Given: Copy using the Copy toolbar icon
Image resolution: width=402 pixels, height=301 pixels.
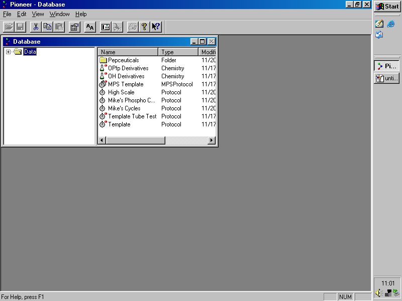Looking at the screenshot, I should (x=48, y=27).
